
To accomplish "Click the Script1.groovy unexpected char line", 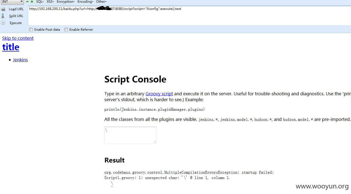I will [167, 178].
